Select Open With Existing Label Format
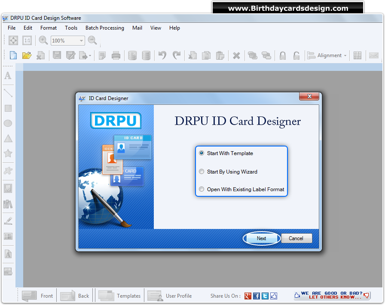Screen dimensions: 385x305 (202, 189)
